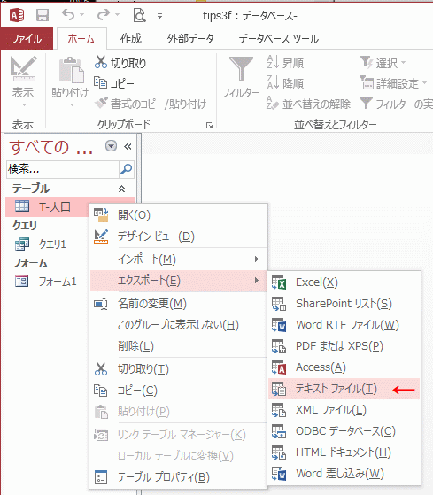Image resolution: width=433 pixels, height=495 pixels.
Task: Collapse the テーブル group chevron
Action: click(x=121, y=189)
